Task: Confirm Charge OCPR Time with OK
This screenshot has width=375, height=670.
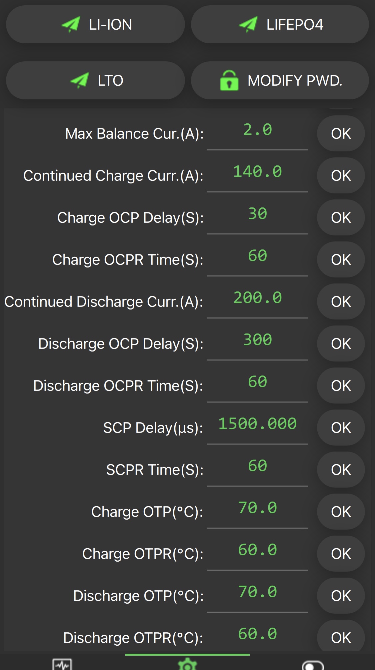Action: [x=341, y=259]
